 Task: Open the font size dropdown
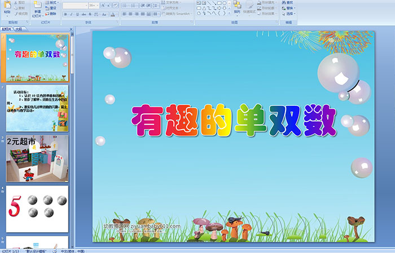click(96, 5)
